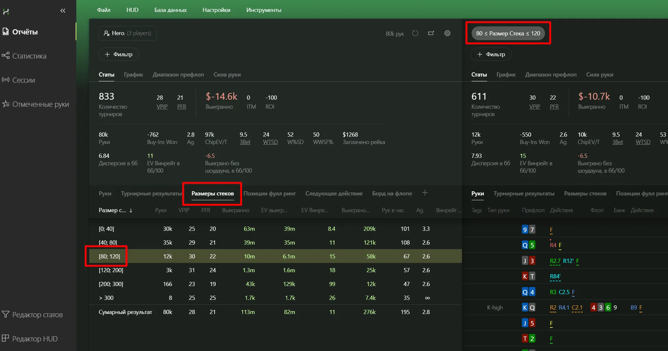668x351 pixels.
Task: Add a new report tab with plus
Action: 425,193
